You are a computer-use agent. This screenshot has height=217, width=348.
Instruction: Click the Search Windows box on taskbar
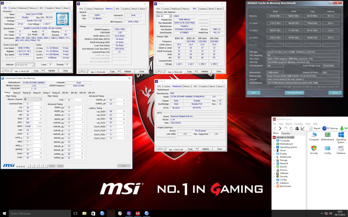pos(40,214)
